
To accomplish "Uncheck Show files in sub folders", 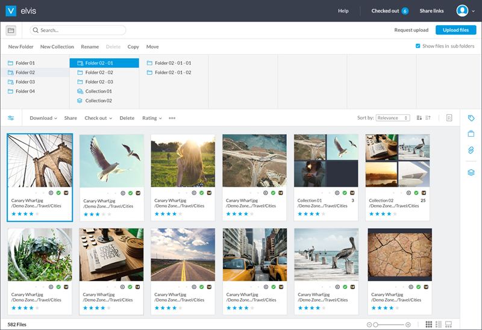I will click(418, 46).
